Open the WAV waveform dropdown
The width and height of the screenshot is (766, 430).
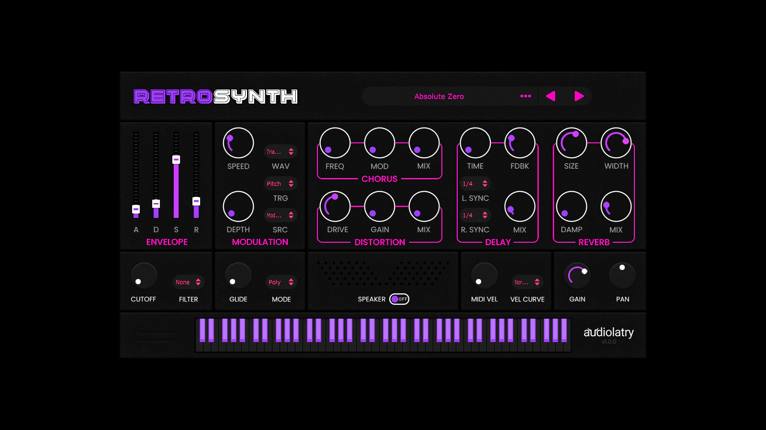coord(281,151)
